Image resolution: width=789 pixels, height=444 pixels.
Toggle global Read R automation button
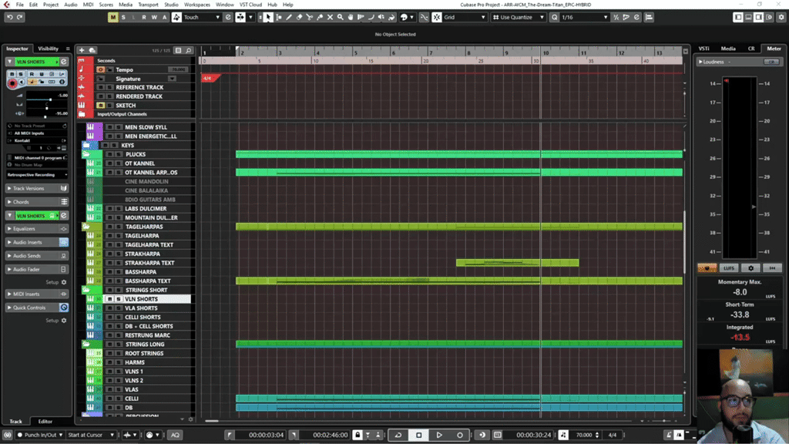144,17
